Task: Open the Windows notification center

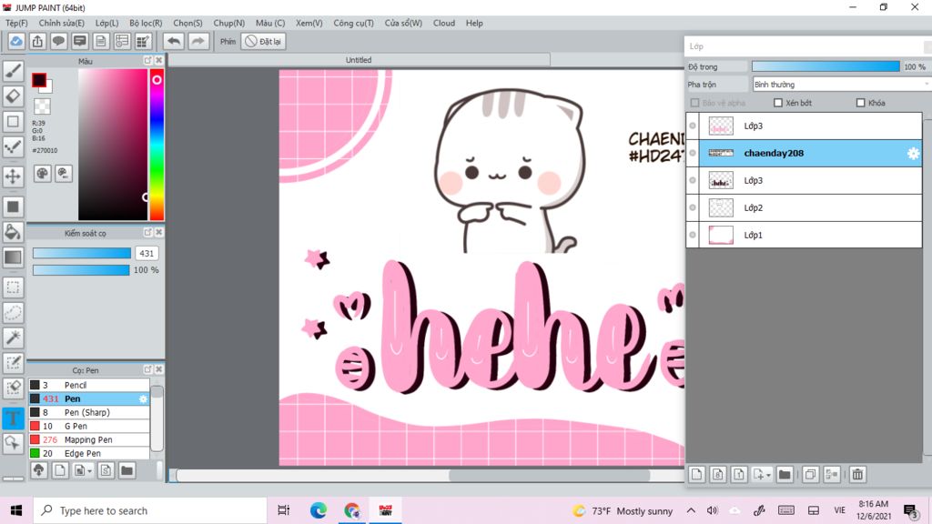Action: pyautogui.click(x=910, y=510)
